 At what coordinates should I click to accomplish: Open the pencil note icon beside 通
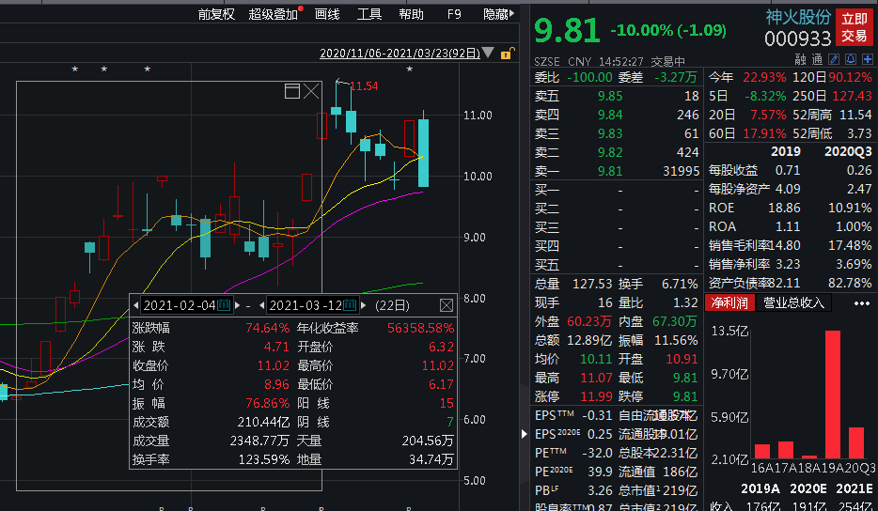click(834, 59)
